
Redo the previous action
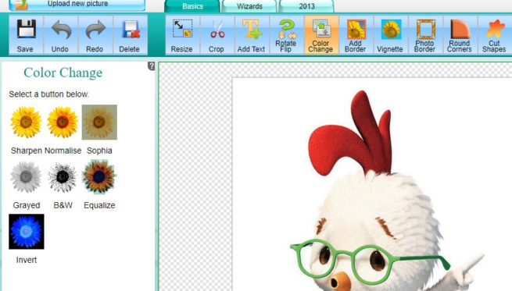pyautogui.click(x=95, y=34)
